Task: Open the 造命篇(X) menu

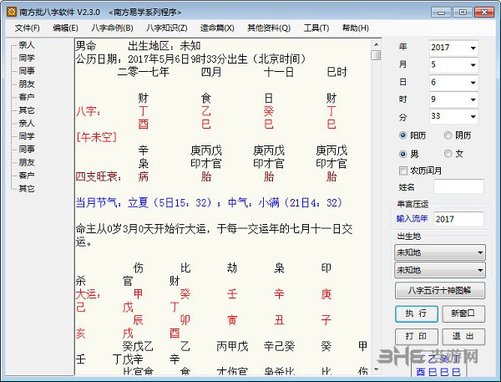Action: click(217, 28)
